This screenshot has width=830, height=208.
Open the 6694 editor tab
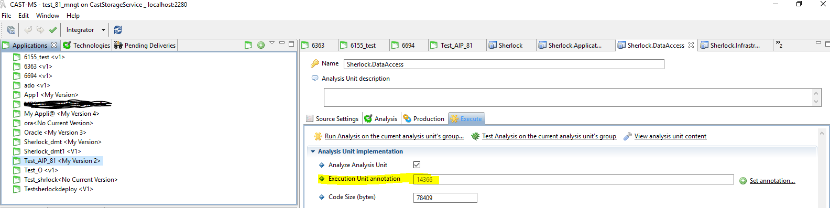[408, 46]
